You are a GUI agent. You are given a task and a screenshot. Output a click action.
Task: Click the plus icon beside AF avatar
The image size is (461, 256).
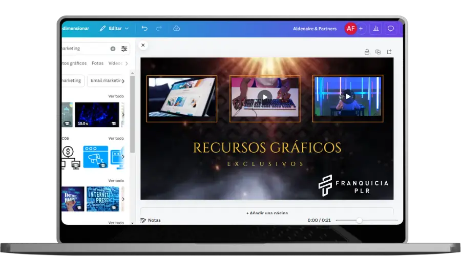click(x=361, y=29)
